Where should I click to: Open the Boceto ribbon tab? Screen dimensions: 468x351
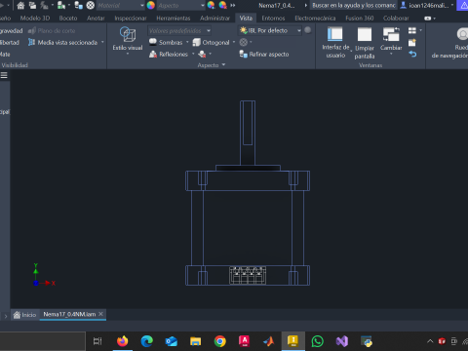coord(68,19)
